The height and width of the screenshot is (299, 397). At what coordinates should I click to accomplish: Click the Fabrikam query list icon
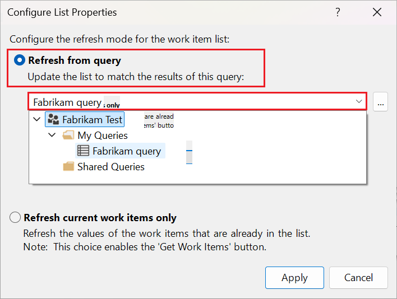83,151
